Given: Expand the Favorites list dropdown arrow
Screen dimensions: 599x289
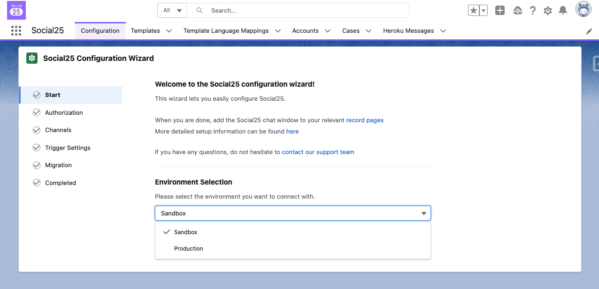Looking at the screenshot, I should (x=483, y=10).
